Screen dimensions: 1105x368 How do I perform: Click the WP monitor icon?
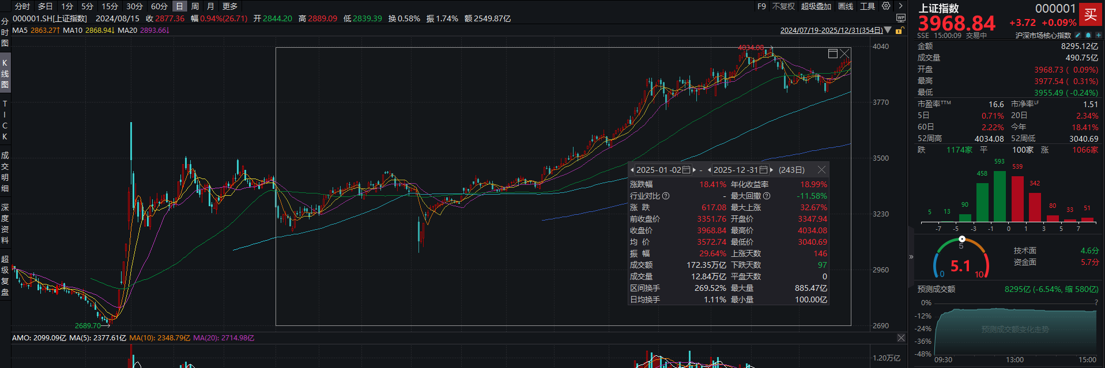[x=901, y=18]
